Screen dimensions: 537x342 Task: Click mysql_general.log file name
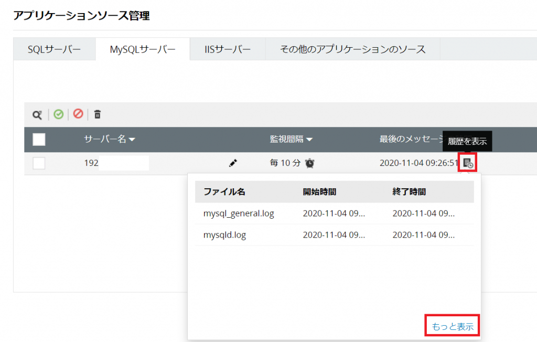[239, 213]
